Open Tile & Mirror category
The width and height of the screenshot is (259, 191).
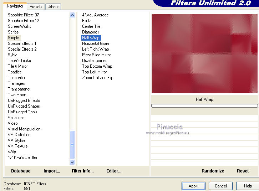18,66
